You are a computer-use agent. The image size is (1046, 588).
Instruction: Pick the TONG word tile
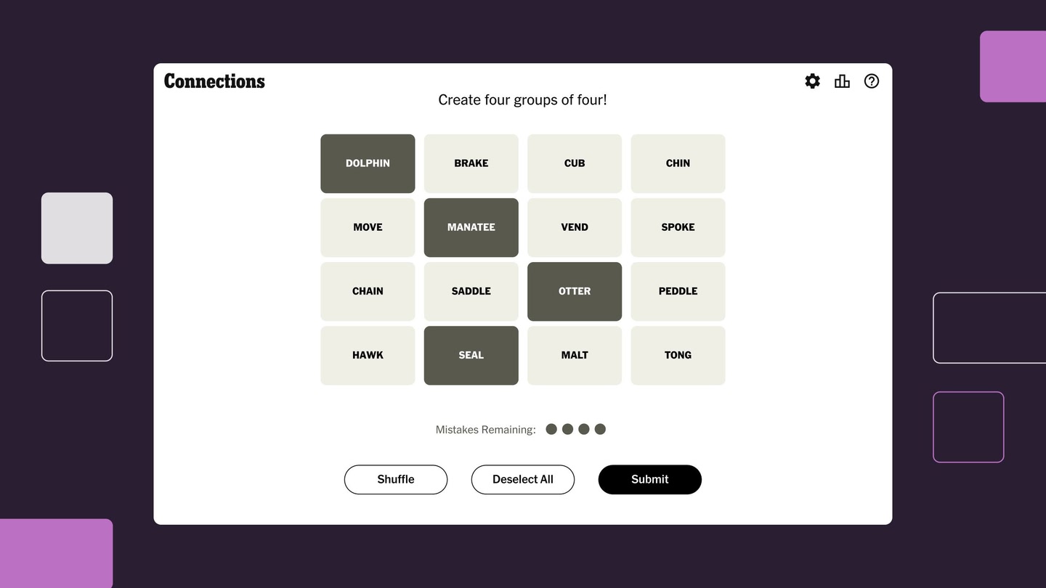click(677, 355)
